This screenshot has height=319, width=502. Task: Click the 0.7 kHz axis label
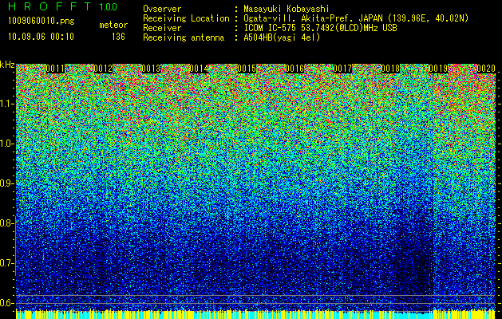tap(7, 263)
